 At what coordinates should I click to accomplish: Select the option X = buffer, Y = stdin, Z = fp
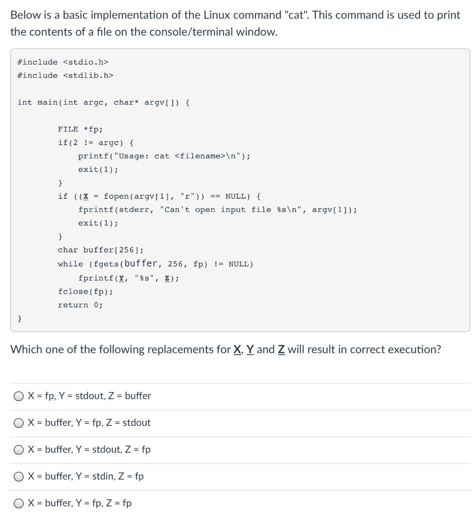click(87, 476)
